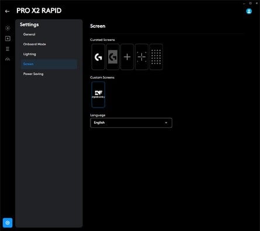This screenshot has width=260, height=231.
Task: Select the custom screen thumbnail
Action: pyautogui.click(x=98, y=94)
